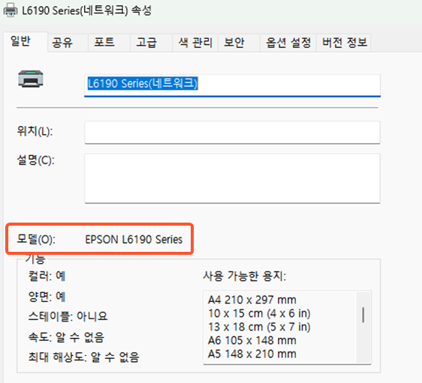Image resolution: width=422 pixels, height=383 pixels.
Task: Click the printer name field L6190 Series
Action: pyautogui.click(x=232, y=85)
